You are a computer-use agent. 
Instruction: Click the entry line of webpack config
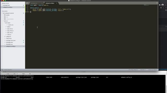pyautogui.click(x=52, y=9)
